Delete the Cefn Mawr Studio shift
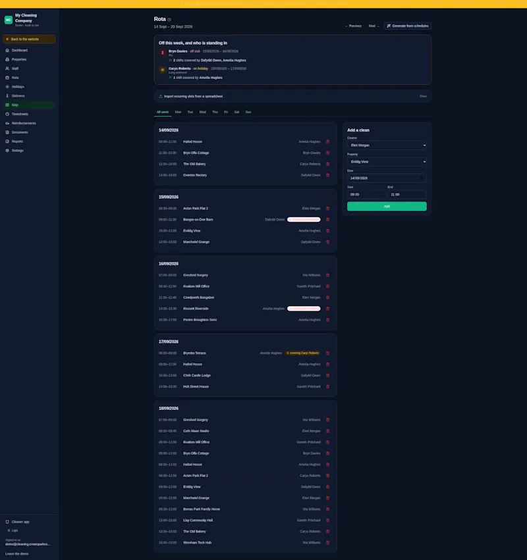 [x=327, y=431]
